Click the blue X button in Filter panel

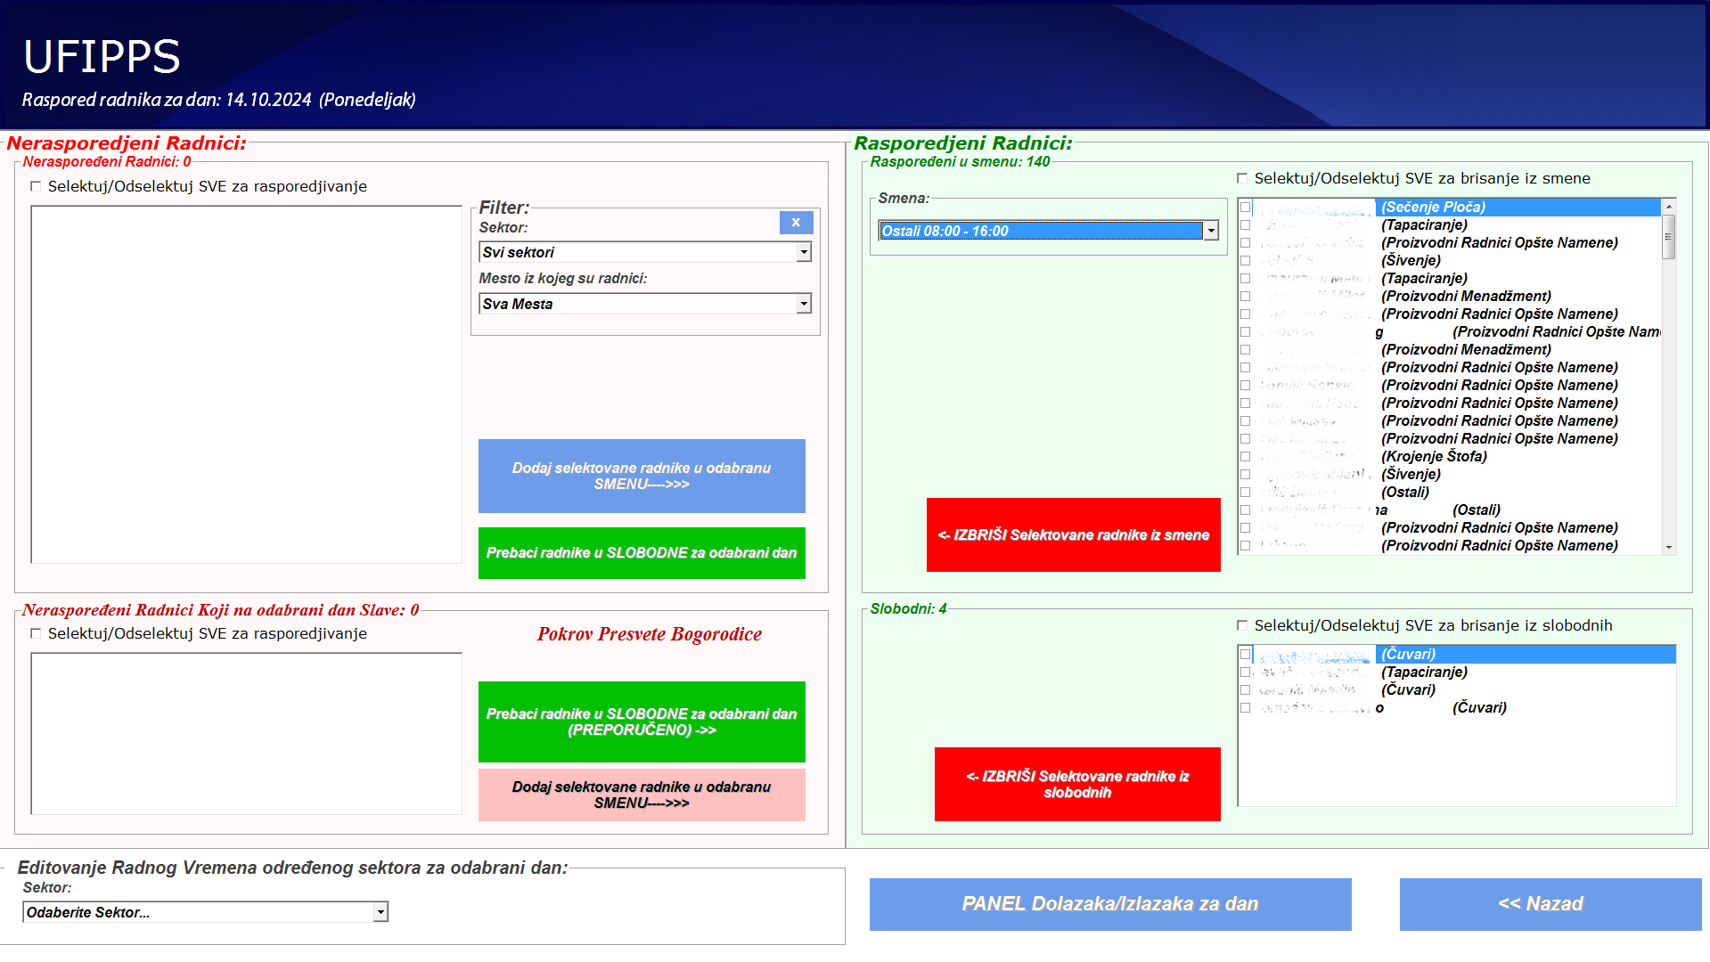tap(795, 223)
